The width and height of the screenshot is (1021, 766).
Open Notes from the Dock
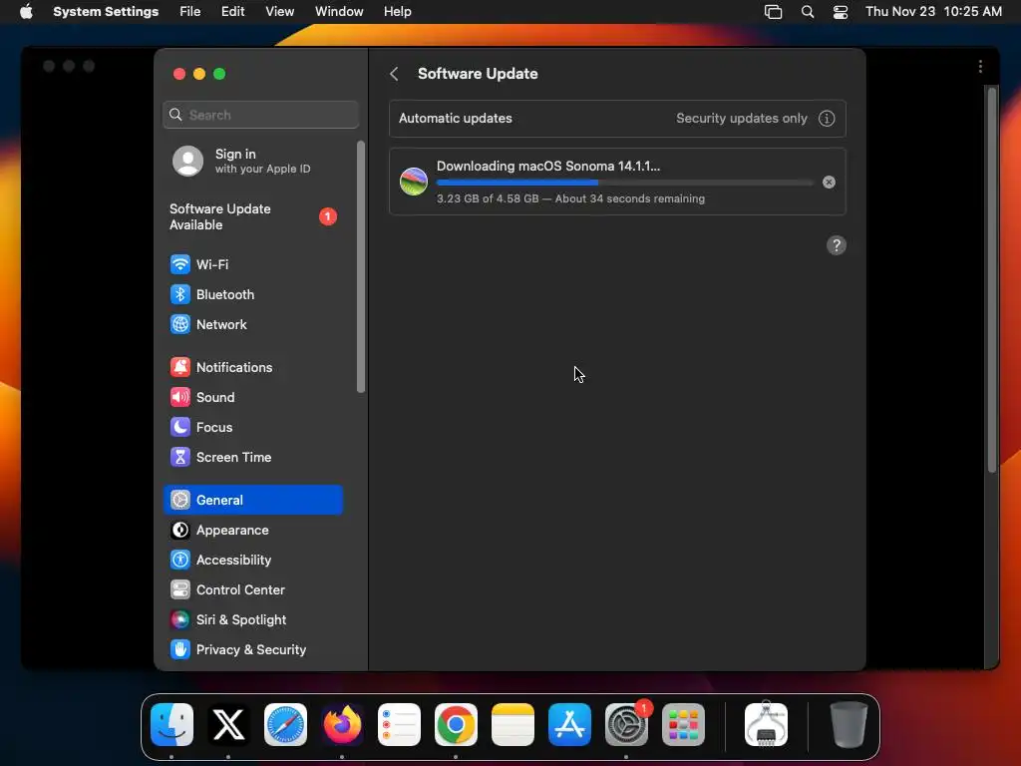(512, 724)
